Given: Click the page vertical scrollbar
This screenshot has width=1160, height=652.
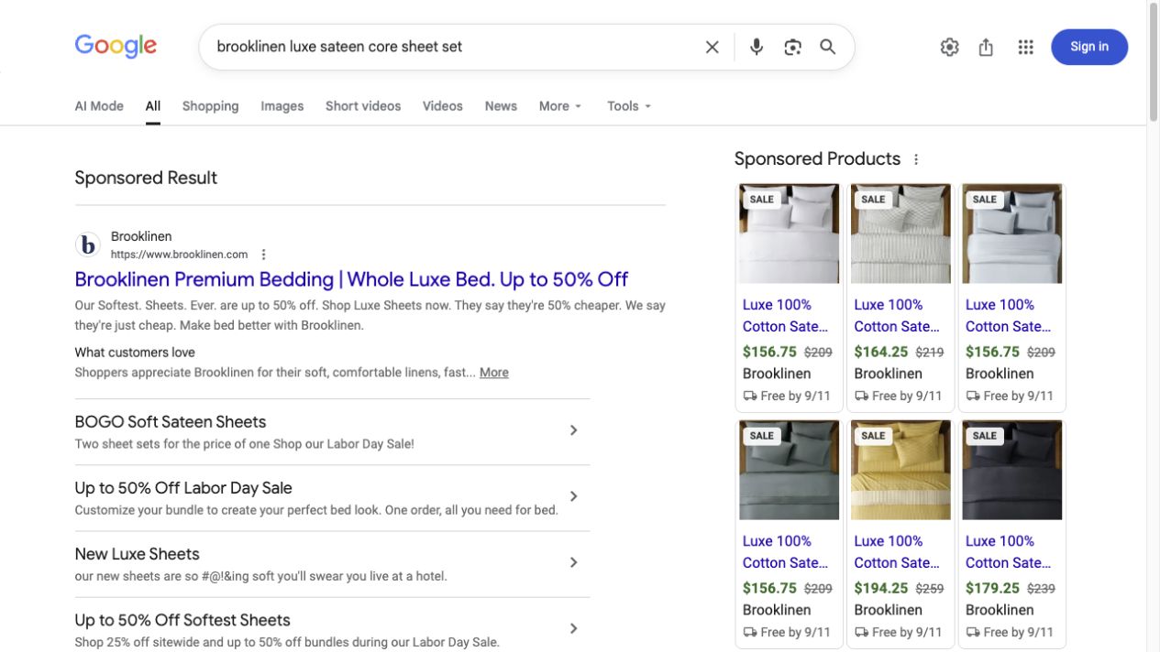Looking at the screenshot, I should coord(1153,62).
